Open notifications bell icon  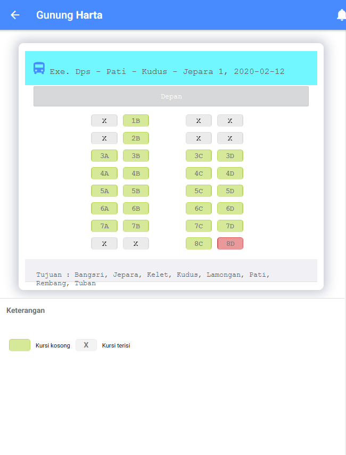[x=341, y=15]
